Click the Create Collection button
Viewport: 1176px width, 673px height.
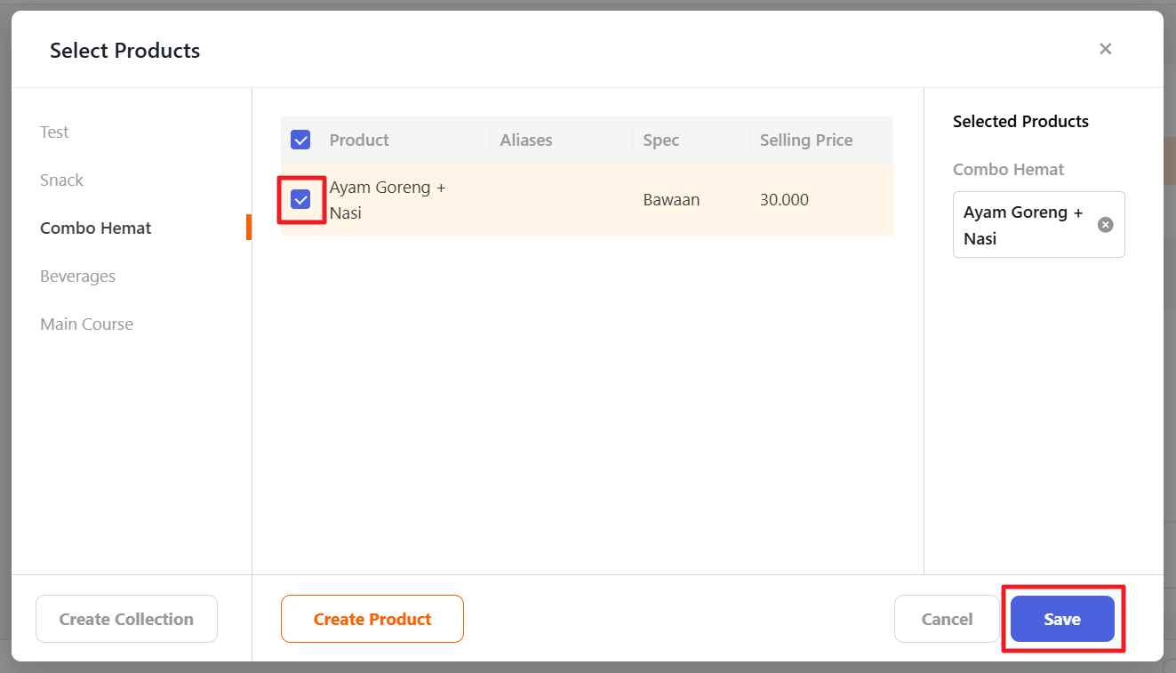click(x=126, y=619)
